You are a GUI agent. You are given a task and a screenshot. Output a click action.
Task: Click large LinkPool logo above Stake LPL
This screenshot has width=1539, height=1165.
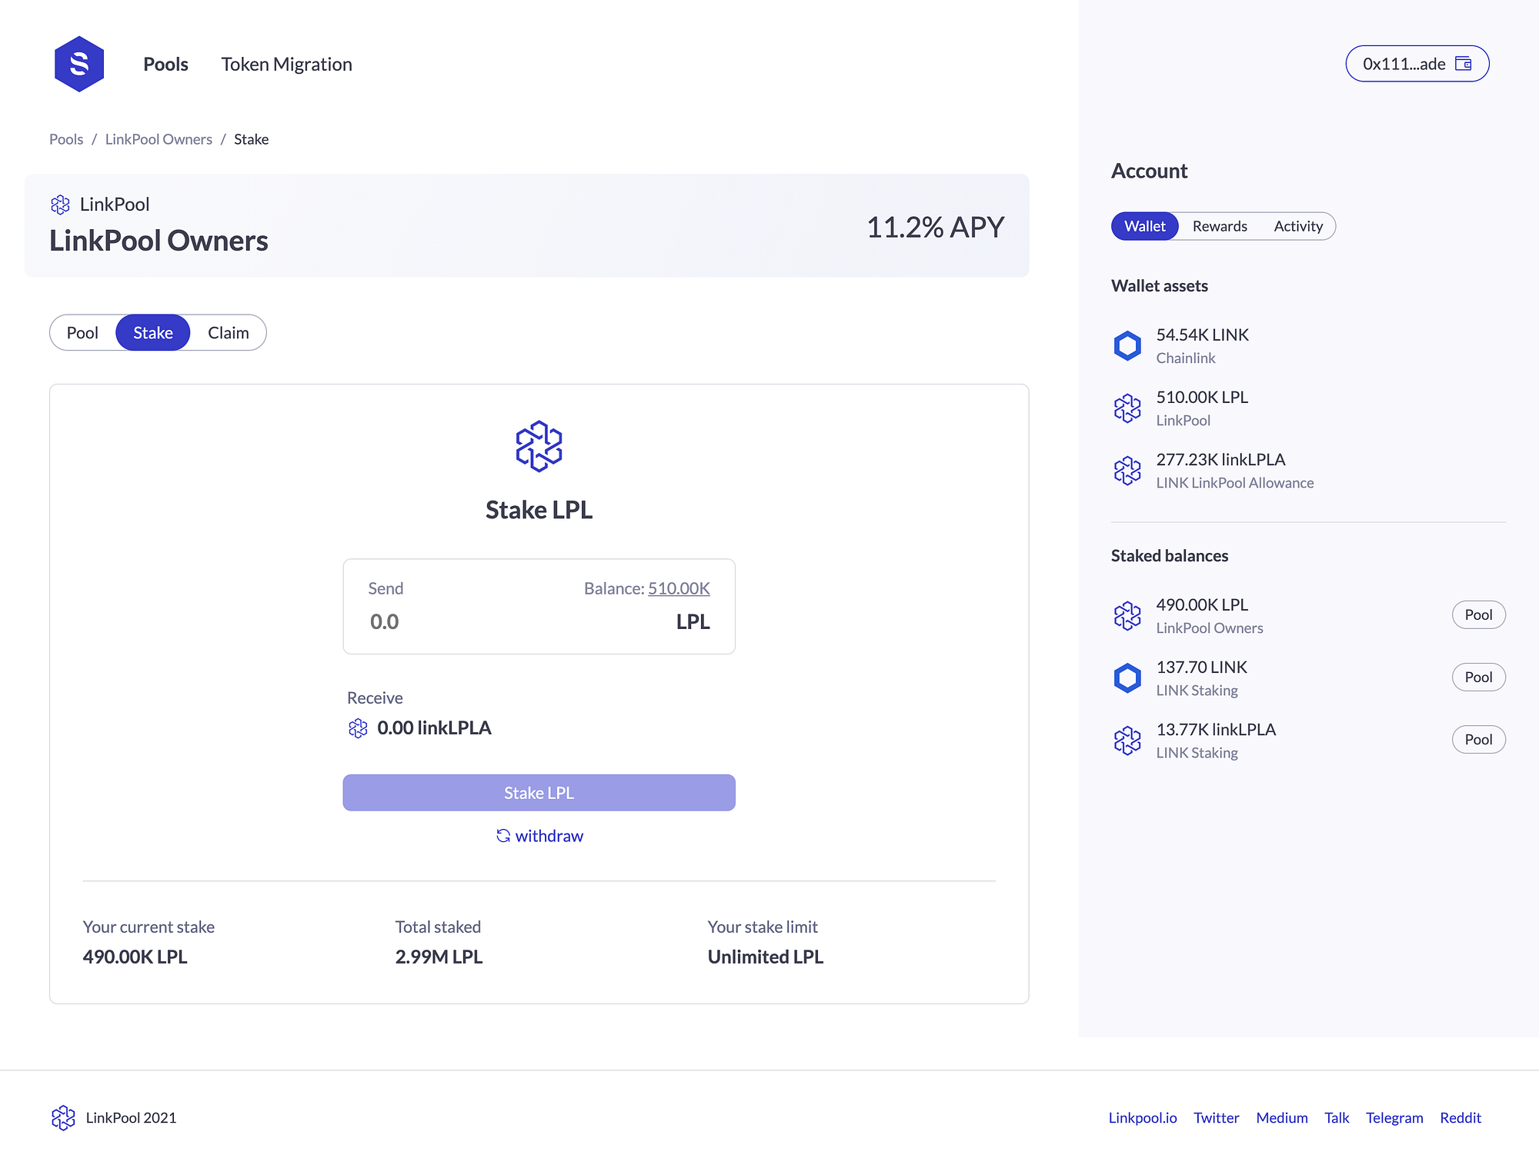tap(539, 446)
